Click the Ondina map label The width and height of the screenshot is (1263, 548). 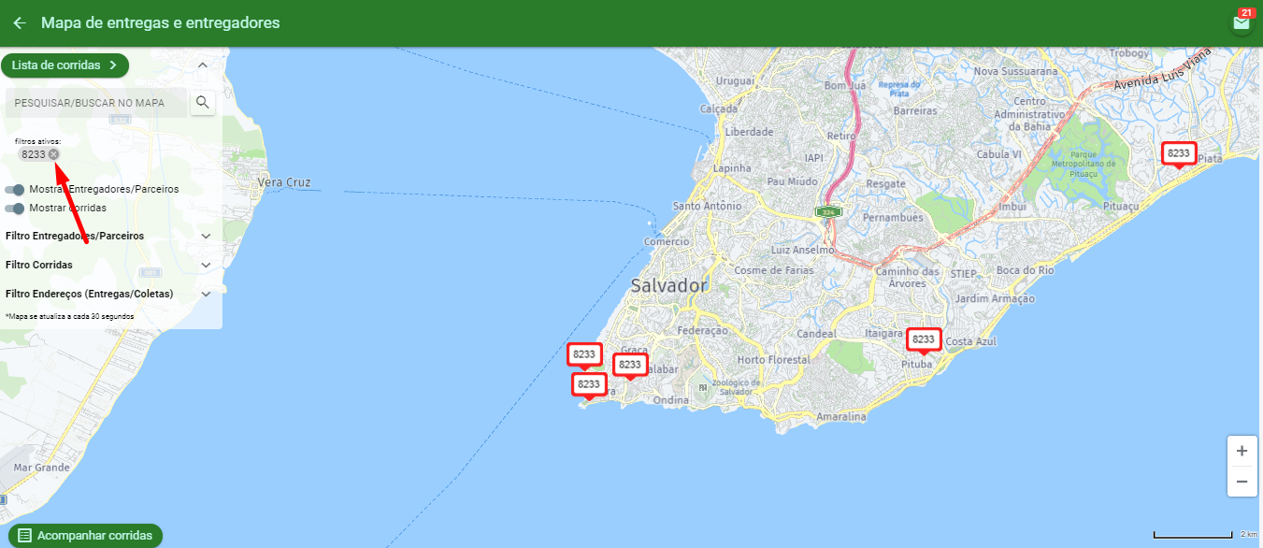(x=671, y=400)
